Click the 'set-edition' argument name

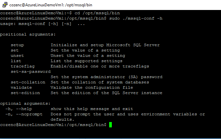click(x=25, y=93)
